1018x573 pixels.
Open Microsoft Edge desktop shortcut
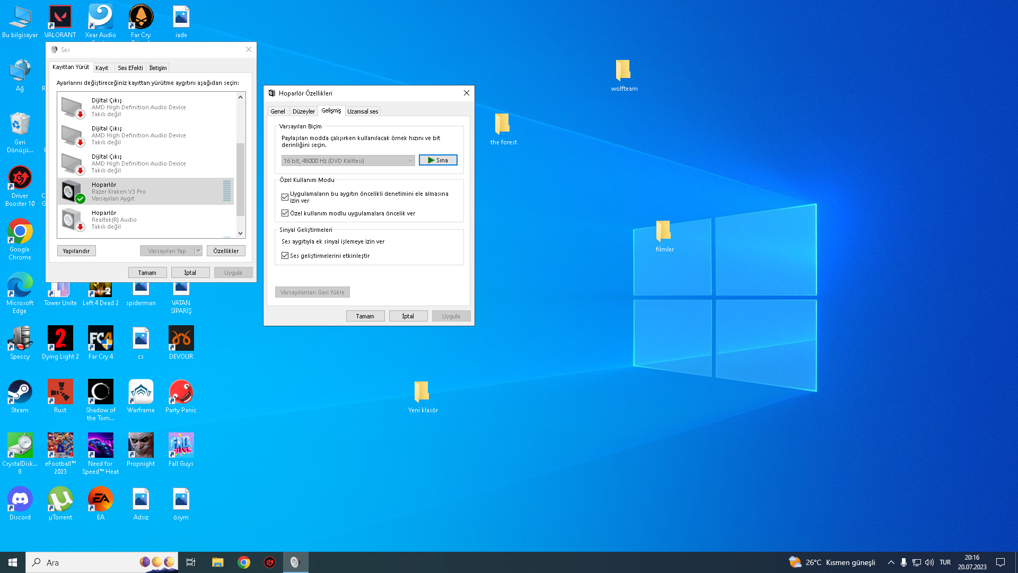pyautogui.click(x=20, y=293)
